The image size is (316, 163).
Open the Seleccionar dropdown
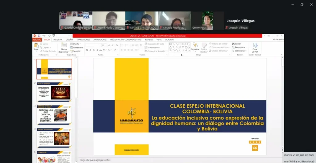pyautogui.click(x=239, y=51)
